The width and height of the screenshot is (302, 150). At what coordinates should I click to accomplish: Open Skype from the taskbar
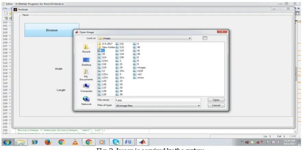point(116,142)
